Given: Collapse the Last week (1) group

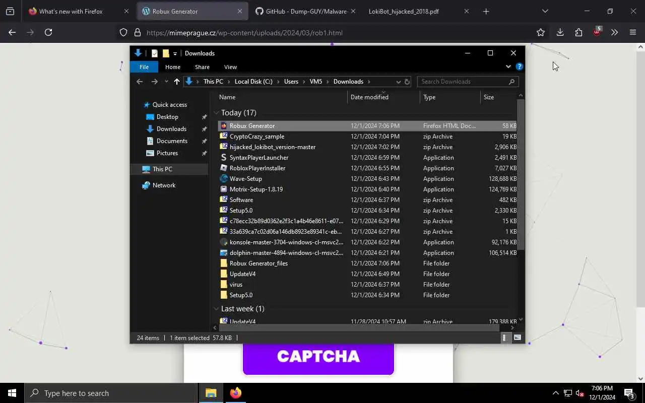Looking at the screenshot, I should tap(216, 309).
